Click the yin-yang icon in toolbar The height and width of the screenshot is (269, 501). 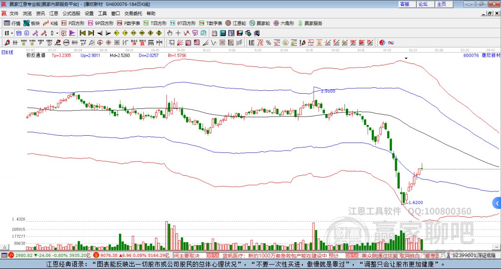click(382, 42)
